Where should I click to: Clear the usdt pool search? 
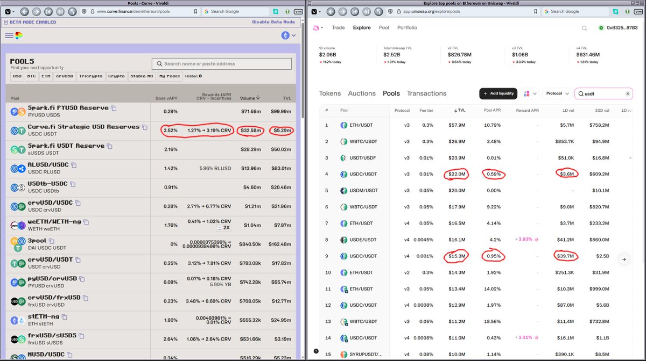(x=627, y=93)
